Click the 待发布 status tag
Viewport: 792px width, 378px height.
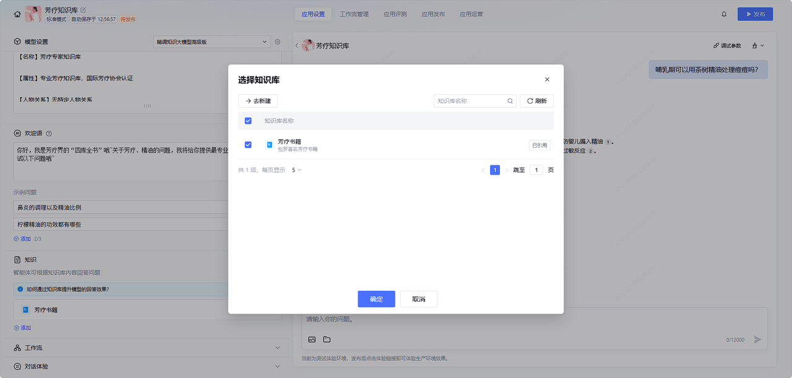[x=128, y=19]
